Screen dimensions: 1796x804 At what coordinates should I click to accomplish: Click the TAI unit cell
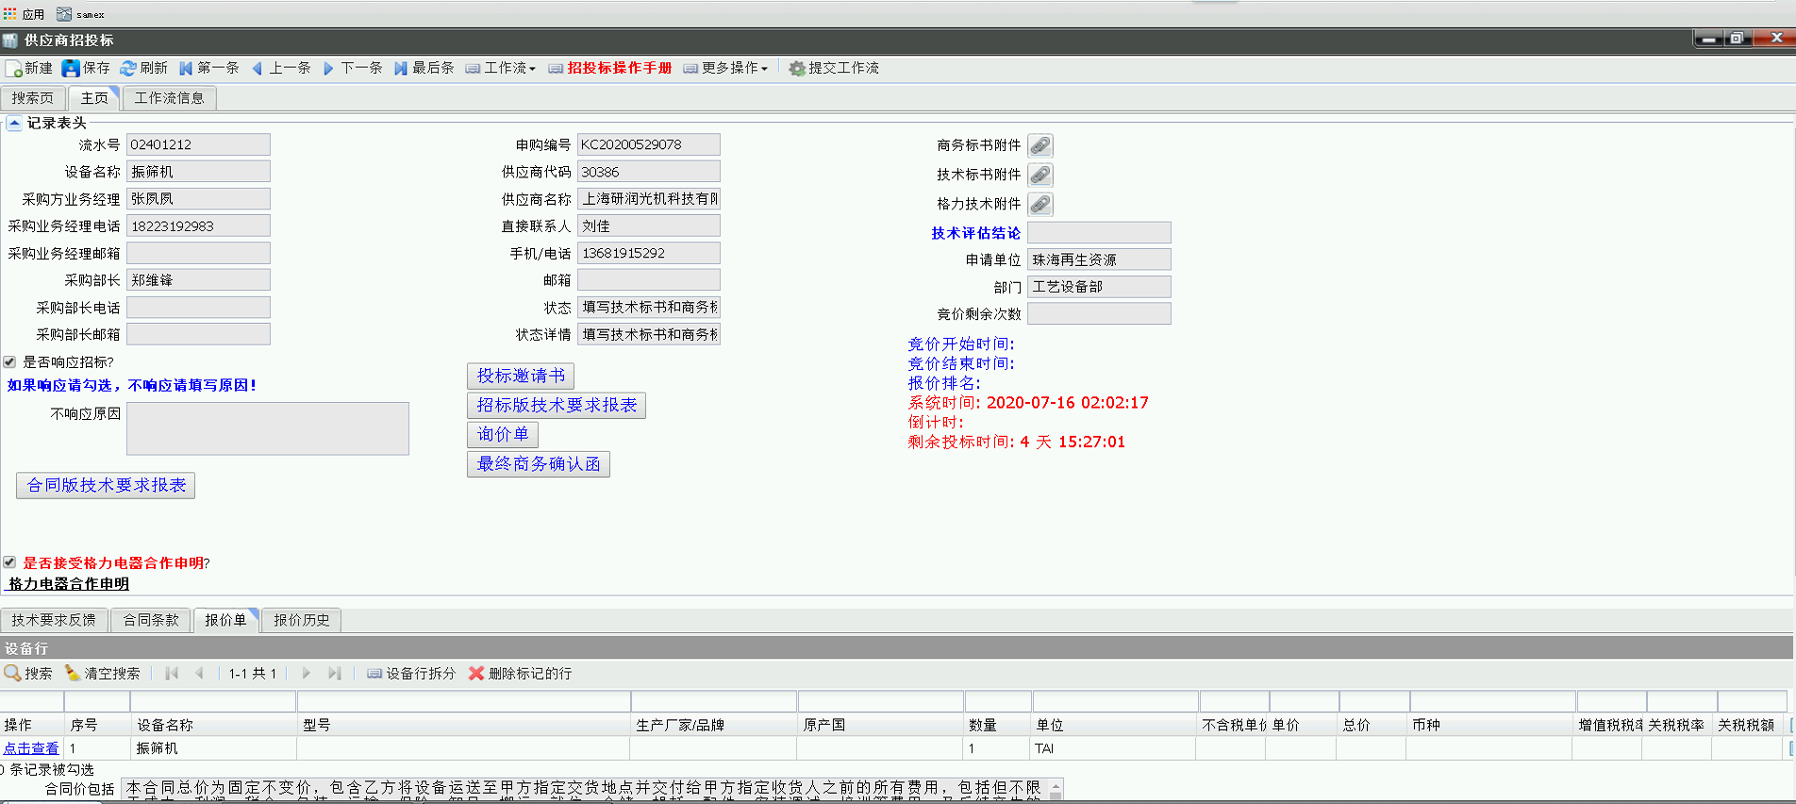coord(1114,748)
